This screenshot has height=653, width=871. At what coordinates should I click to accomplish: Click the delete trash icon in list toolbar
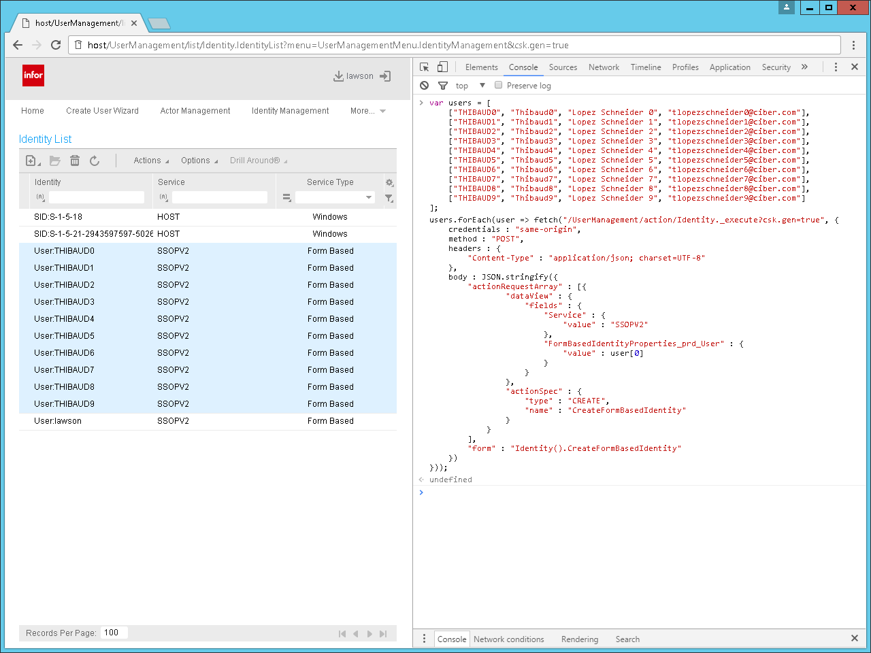[75, 161]
